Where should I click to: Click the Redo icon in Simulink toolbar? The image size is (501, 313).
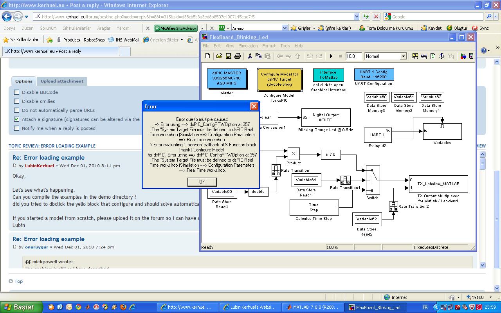(319, 56)
